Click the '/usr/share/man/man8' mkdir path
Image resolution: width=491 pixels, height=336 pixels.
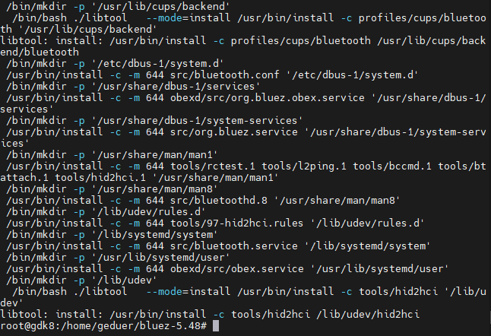point(154,189)
